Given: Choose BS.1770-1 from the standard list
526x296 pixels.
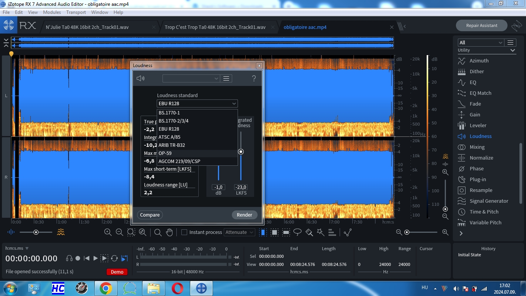Looking at the screenshot, I should pos(197,113).
